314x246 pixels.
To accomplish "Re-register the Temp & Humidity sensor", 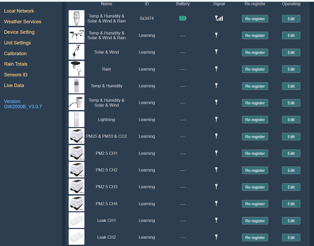I will pyautogui.click(x=255, y=86).
